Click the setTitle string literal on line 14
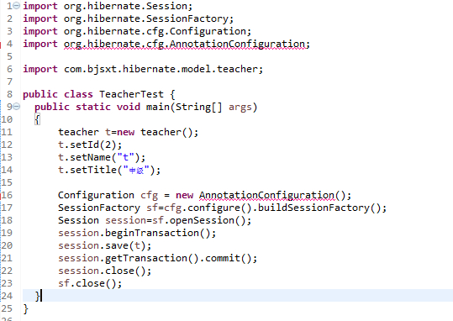453x321 pixels. pos(136,170)
